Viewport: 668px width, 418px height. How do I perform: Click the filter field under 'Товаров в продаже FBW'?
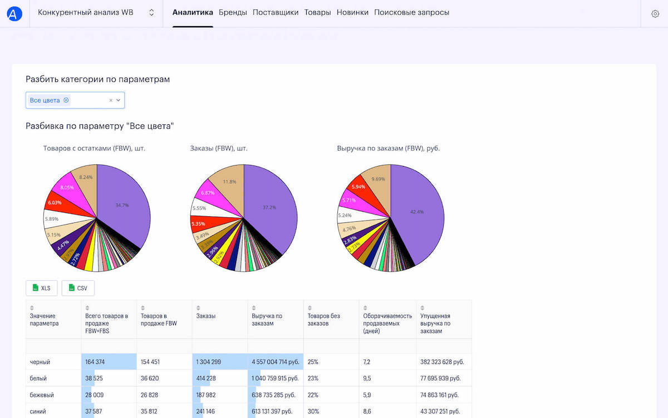coord(164,346)
